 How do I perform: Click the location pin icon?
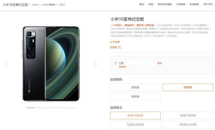tap(115, 63)
